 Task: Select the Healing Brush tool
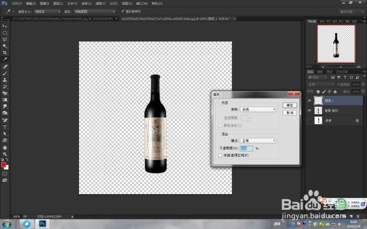point(5,67)
